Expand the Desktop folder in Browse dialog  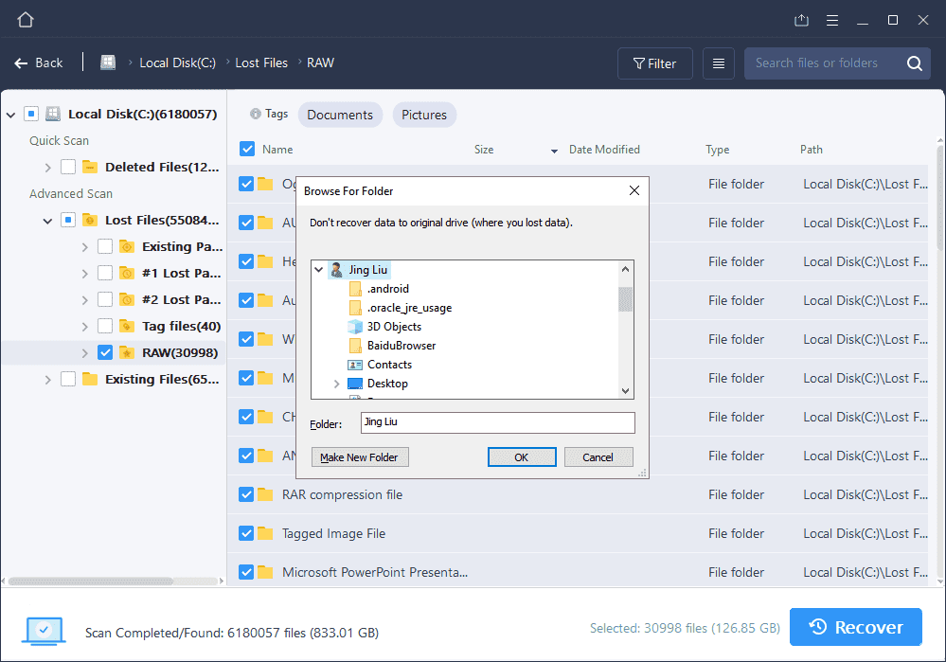(336, 384)
